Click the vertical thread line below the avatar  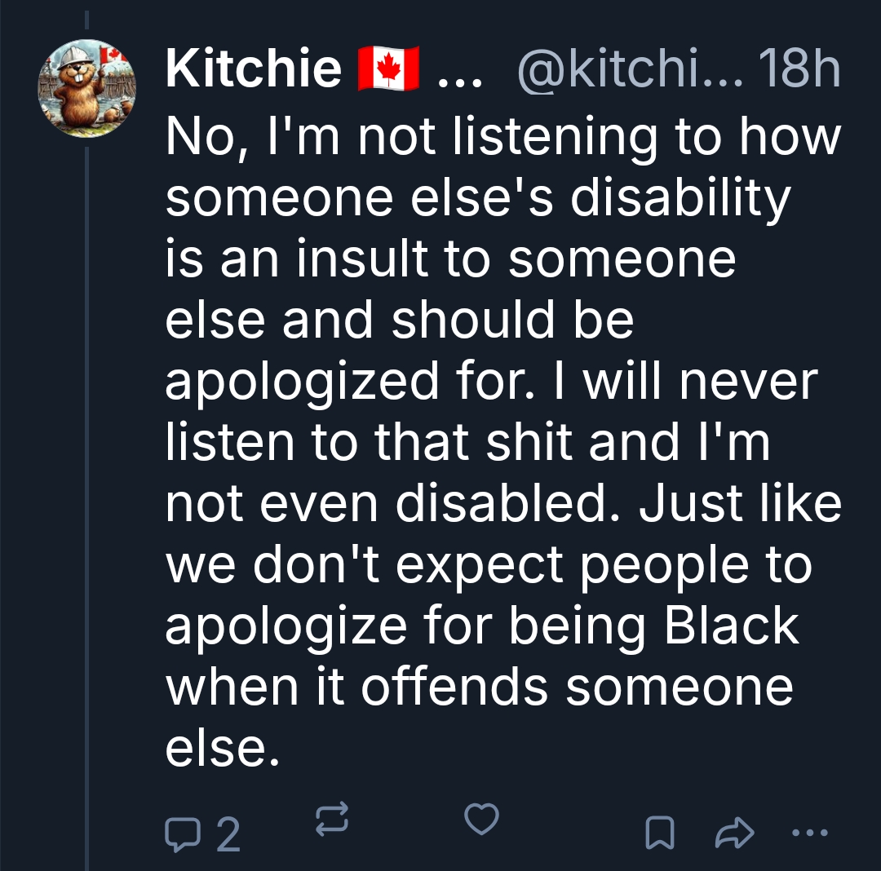point(86,489)
